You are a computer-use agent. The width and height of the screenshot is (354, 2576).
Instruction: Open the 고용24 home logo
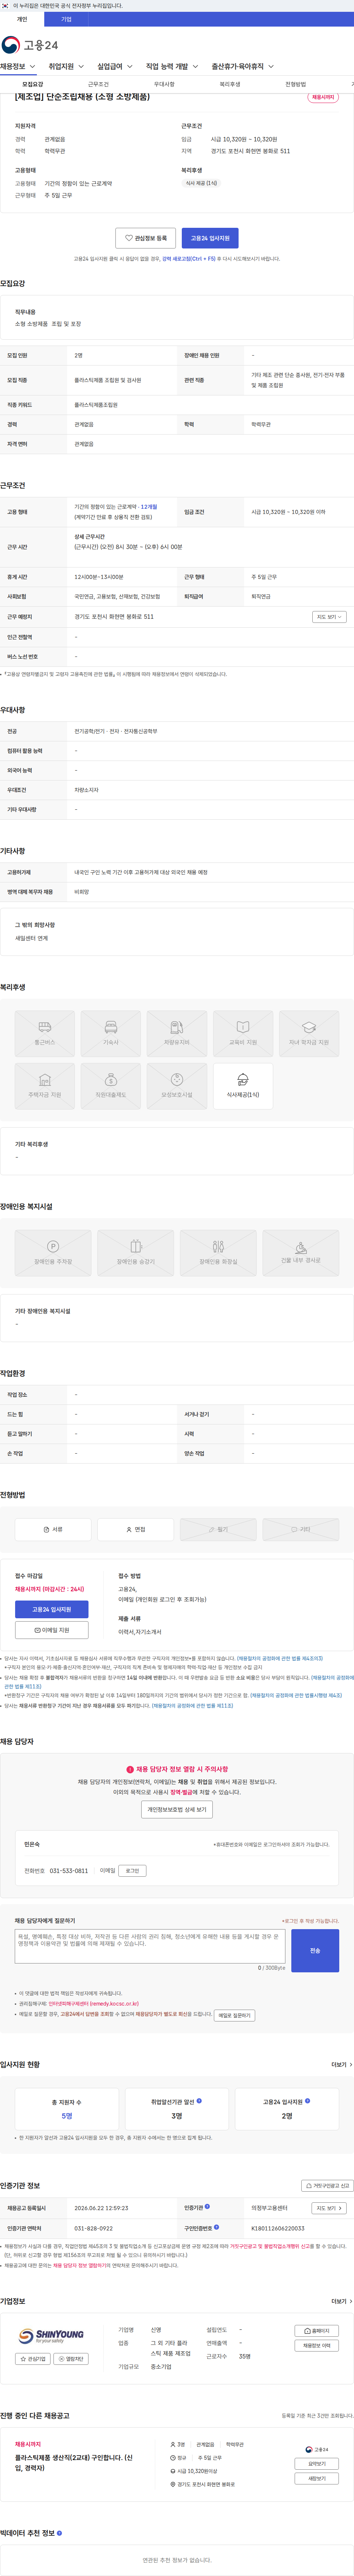[30, 45]
